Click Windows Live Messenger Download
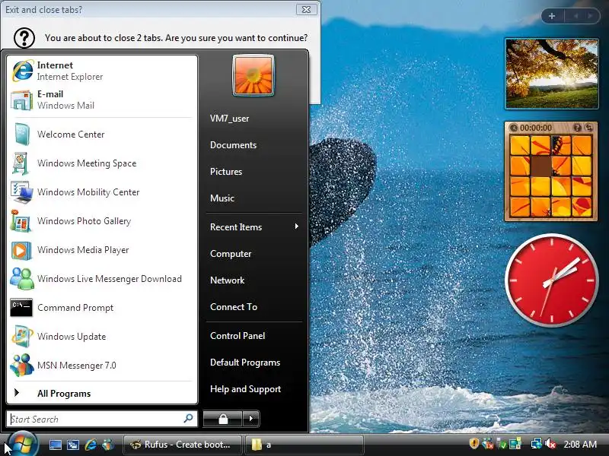The width and height of the screenshot is (609, 456). (x=102, y=279)
